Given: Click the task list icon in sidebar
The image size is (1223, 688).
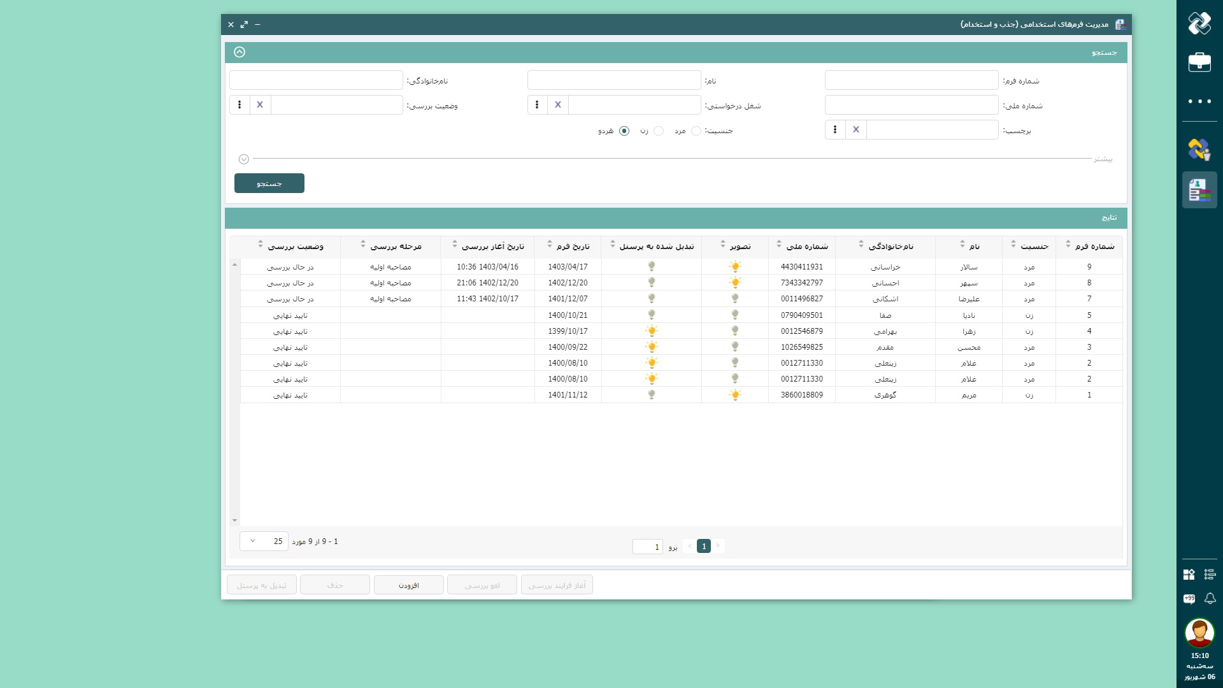Looking at the screenshot, I should coord(1210,574).
